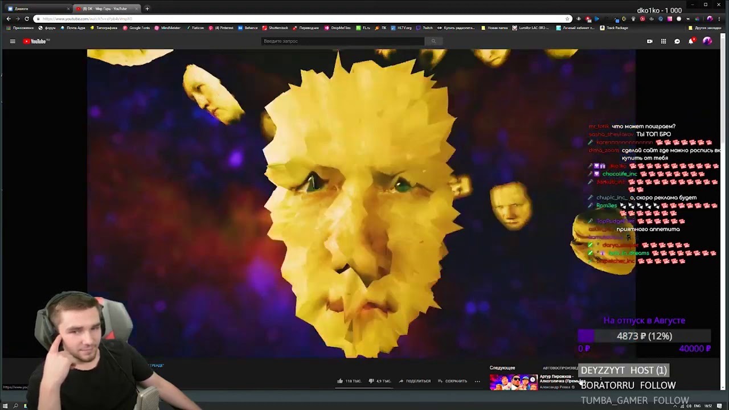This screenshot has width=729, height=410.
Task: Go back in browser history
Action: [x=9, y=19]
